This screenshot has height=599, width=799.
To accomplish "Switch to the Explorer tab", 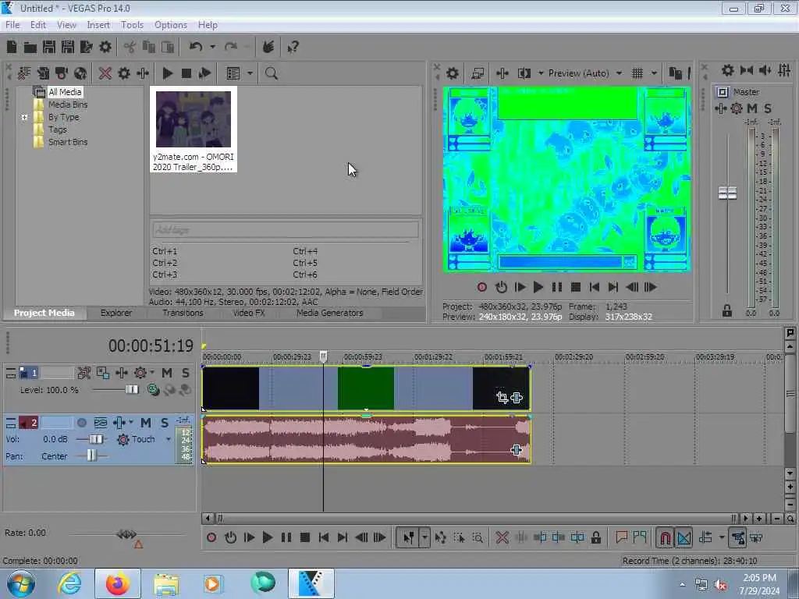I will coord(116,313).
